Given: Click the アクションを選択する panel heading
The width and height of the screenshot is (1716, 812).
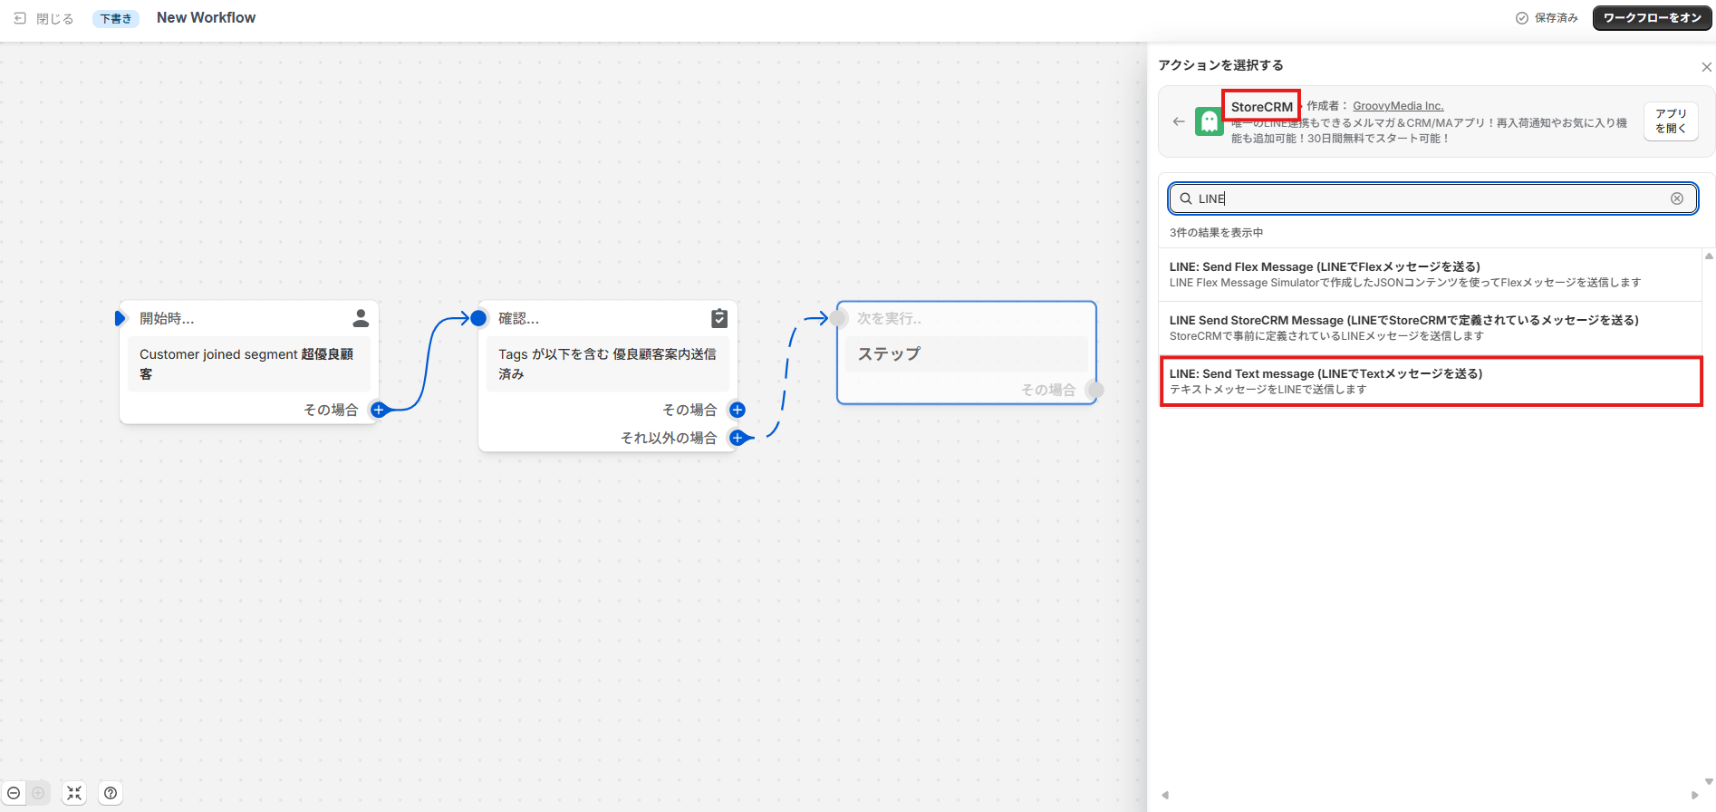Looking at the screenshot, I should 1220,65.
